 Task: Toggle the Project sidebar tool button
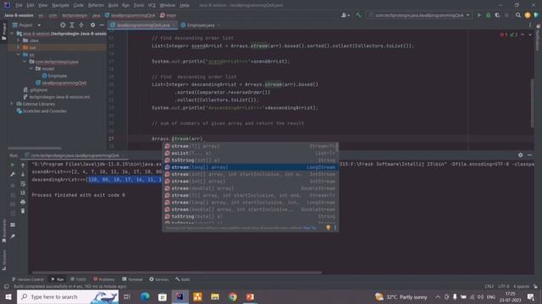click(x=3, y=31)
